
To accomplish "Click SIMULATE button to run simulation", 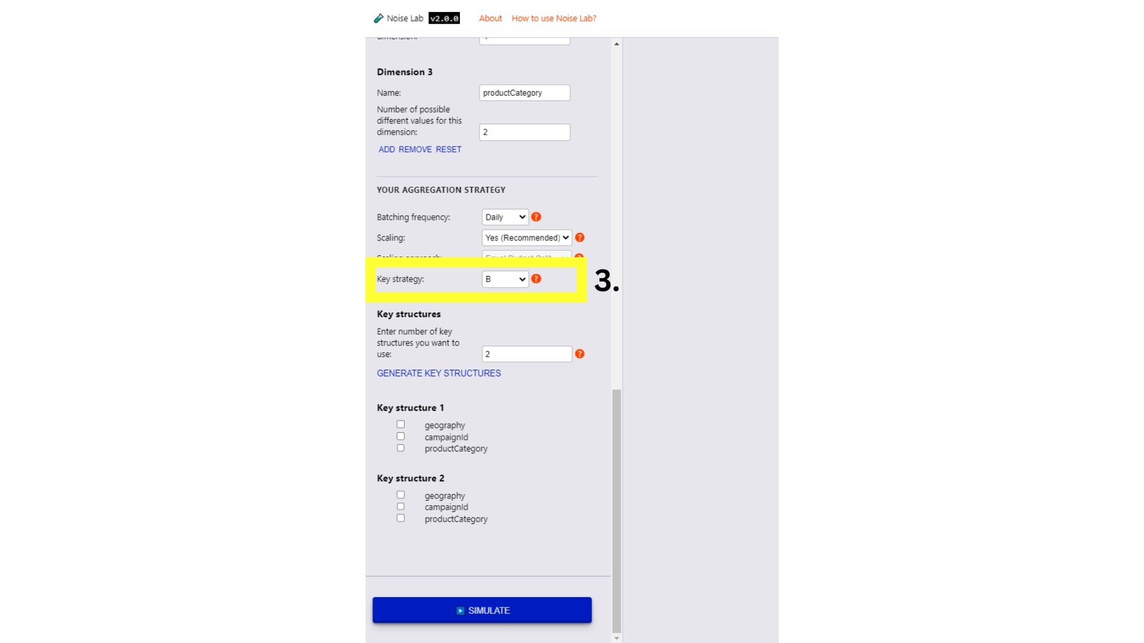I will click(481, 610).
